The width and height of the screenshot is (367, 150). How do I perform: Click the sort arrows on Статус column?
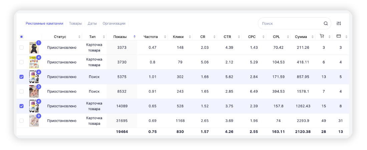click(79, 37)
